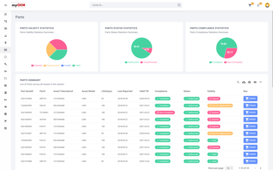Open the notifications bell
273x170 pixels.
[x=258, y=5]
